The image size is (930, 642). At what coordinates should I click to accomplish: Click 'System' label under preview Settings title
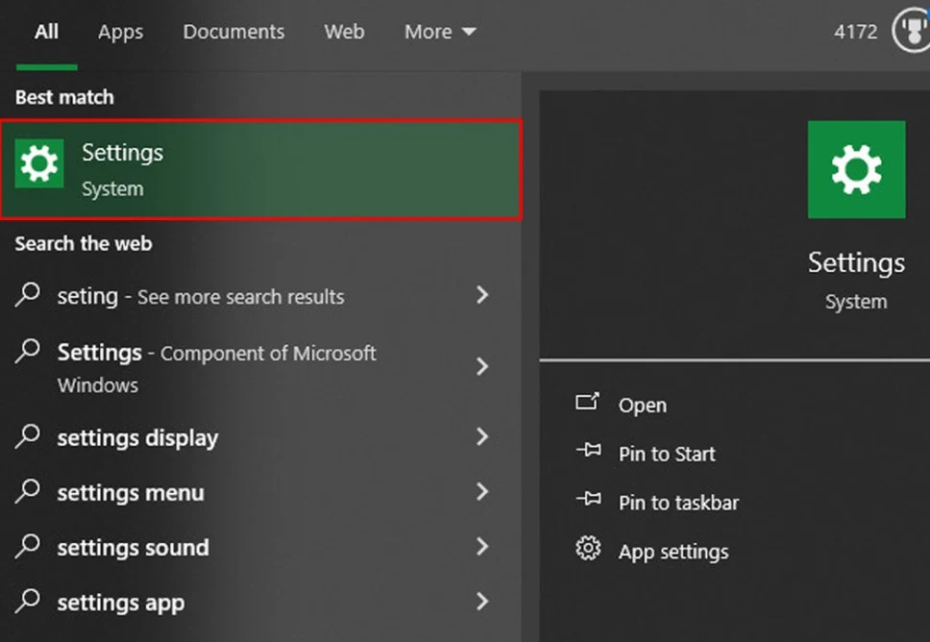tap(856, 302)
